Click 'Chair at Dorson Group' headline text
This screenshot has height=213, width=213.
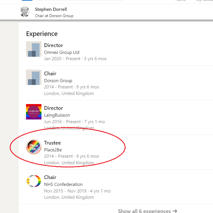(54, 16)
